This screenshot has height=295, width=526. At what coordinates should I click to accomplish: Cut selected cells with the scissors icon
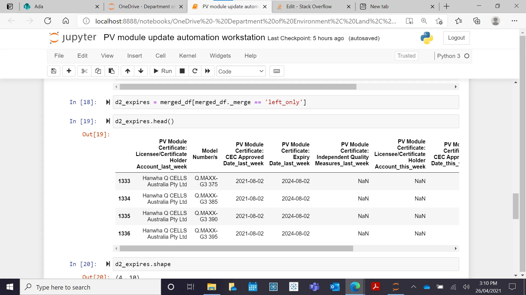(84, 71)
